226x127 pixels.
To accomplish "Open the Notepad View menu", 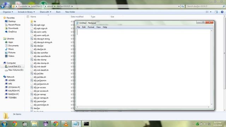I will click(99, 27).
